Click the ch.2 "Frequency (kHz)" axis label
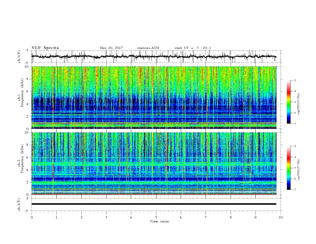This screenshot has height=244, width=316. point(22,159)
